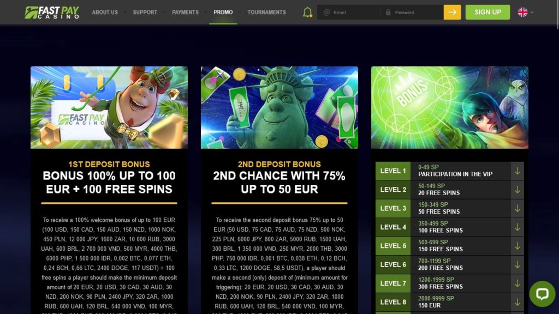Click the Sign Up button
The width and height of the screenshot is (559, 314).
coord(487,12)
